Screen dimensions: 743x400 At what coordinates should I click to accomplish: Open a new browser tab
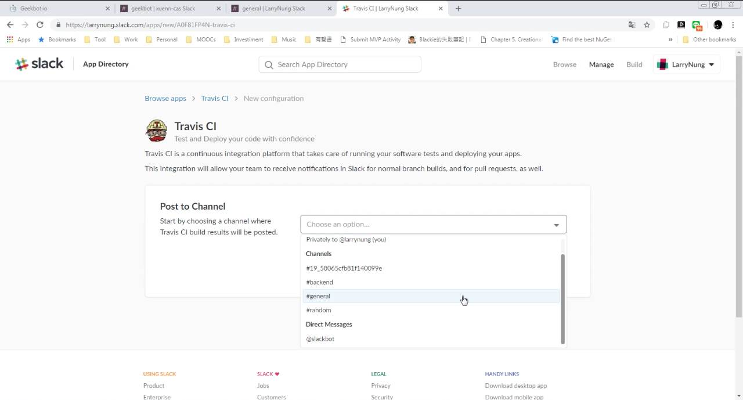[459, 9]
